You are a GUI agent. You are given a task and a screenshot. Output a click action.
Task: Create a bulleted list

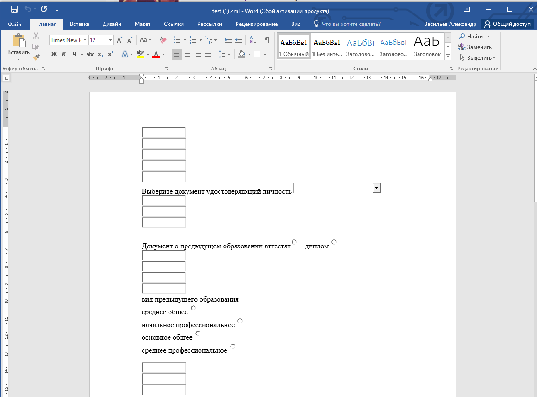177,40
